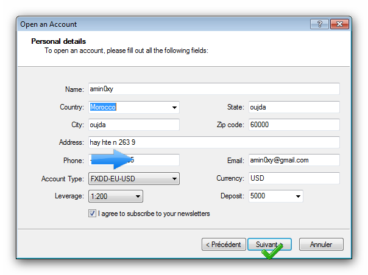Click the blue arrow over Phone field
Image resolution: width=368 pixels, height=275 pixels.
pyautogui.click(x=113, y=159)
